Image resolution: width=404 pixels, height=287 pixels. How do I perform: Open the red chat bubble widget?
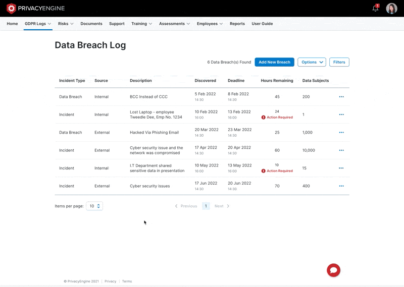point(333,270)
